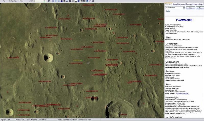The height and width of the screenshot is (121, 204).
Task: Toggle the east-west mirror icon
Action: tap(56, 1)
